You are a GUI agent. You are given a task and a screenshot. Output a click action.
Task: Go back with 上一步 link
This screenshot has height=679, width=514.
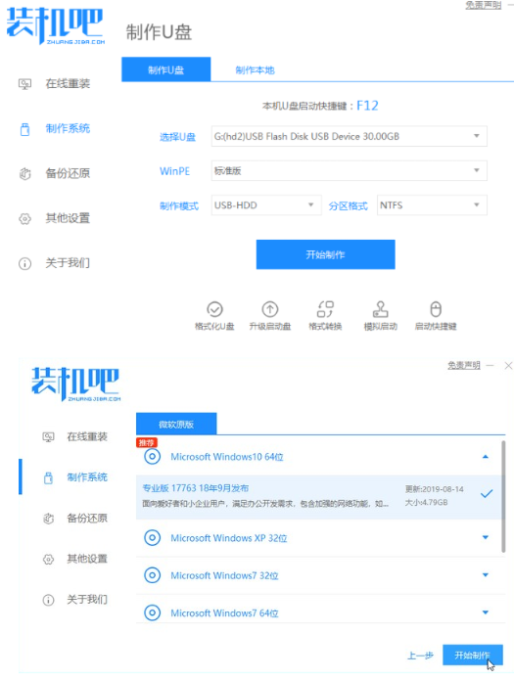(x=420, y=656)
